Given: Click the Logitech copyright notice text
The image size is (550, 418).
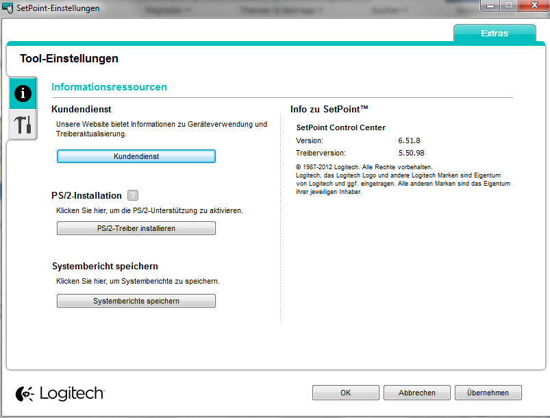Looking at the screenshot, I should (x=403, y=180).
